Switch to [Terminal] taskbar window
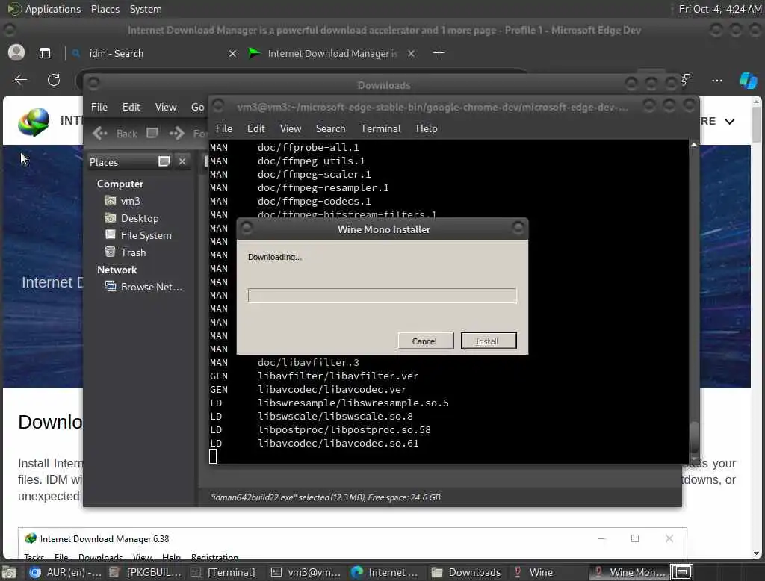The height and width of the screenshot is (581, 765). [223, 572]
